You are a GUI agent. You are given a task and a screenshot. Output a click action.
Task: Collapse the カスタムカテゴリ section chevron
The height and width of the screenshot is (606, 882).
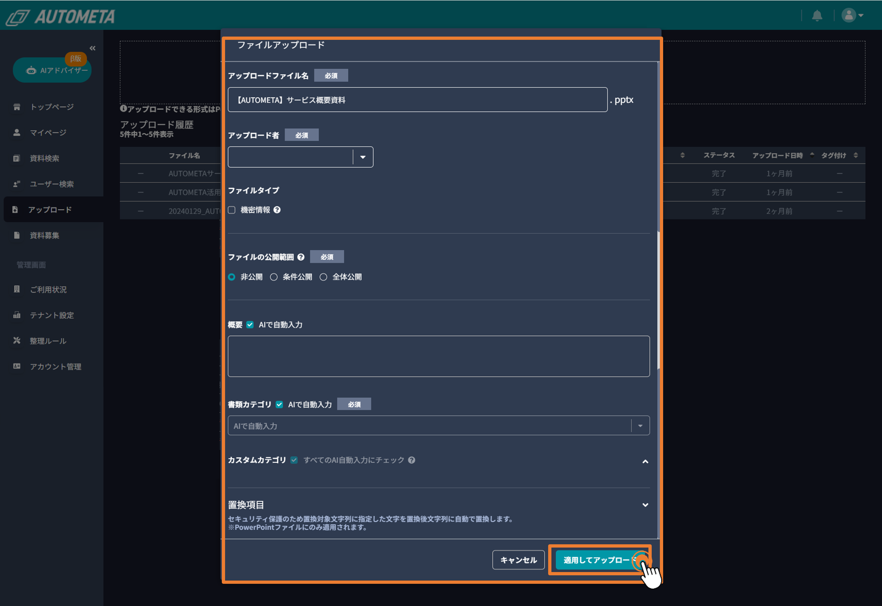point(645,462)
